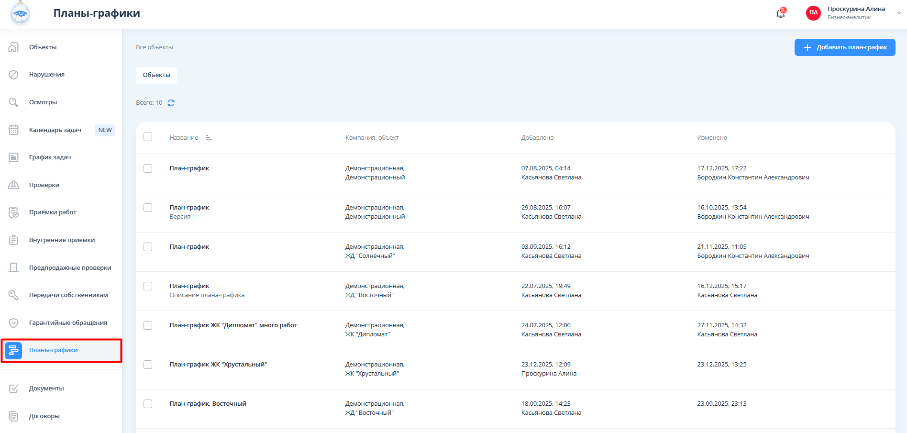Click the notification bell icon
This screenshot has width=907, height=433.
click(780, 13)
